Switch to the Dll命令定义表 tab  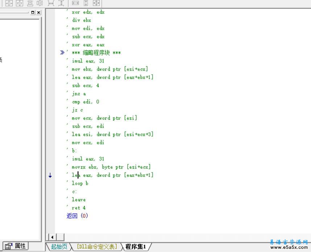pos(96,247)
